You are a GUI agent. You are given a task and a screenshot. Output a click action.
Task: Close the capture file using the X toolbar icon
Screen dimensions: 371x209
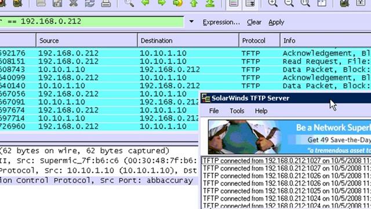tap(74, 3)
